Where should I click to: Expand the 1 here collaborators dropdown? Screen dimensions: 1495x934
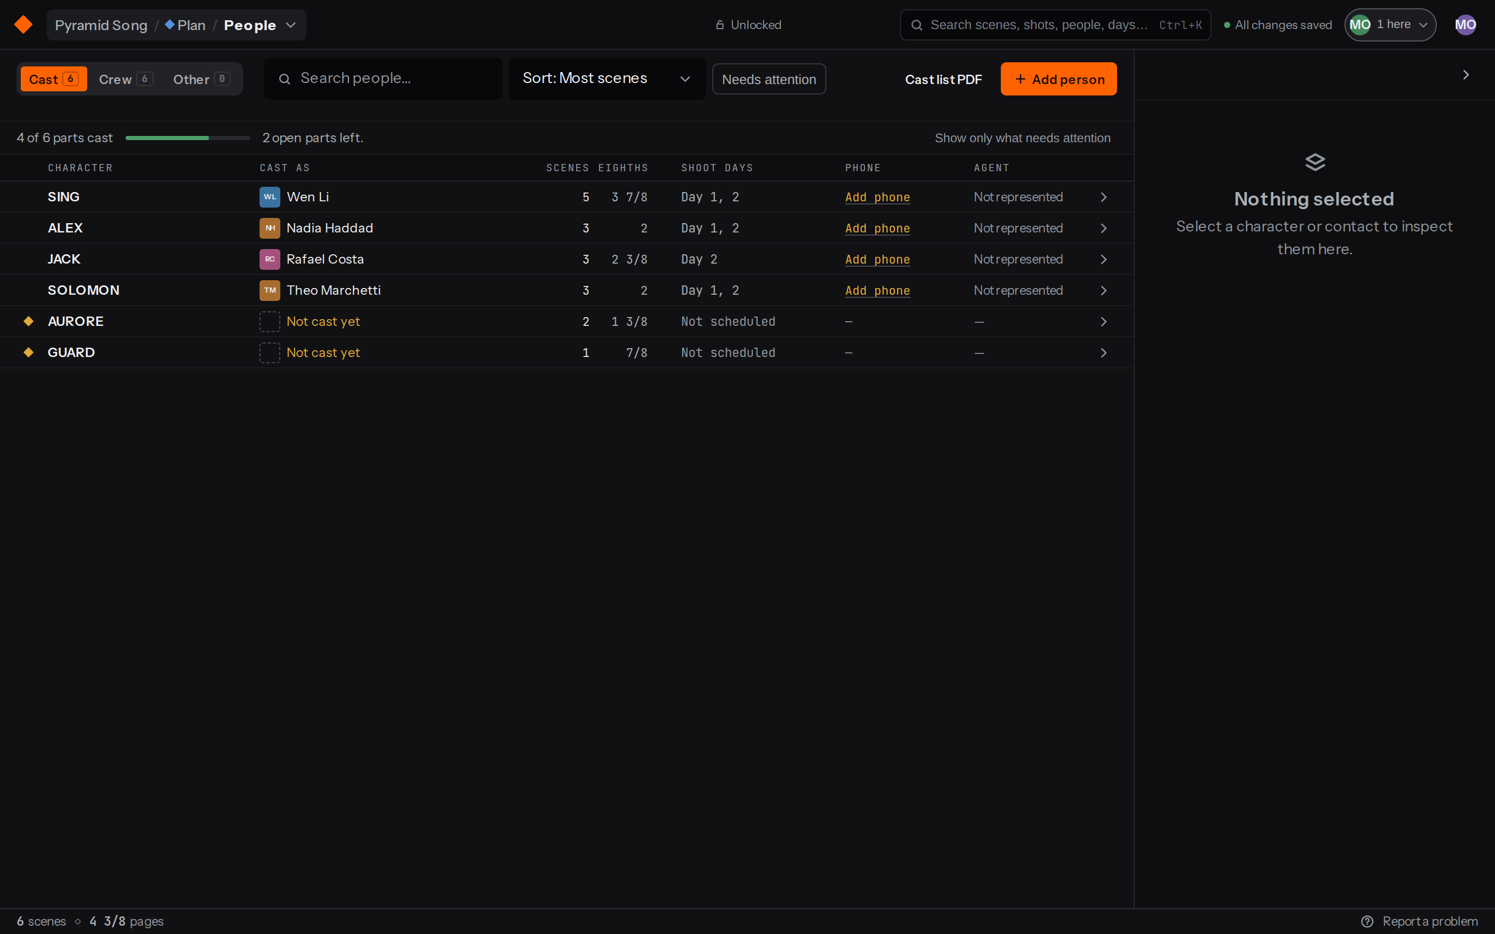coord(1390,25)
